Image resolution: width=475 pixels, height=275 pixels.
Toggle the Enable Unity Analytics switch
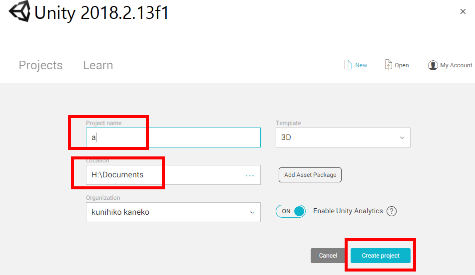tap(291, 211)
